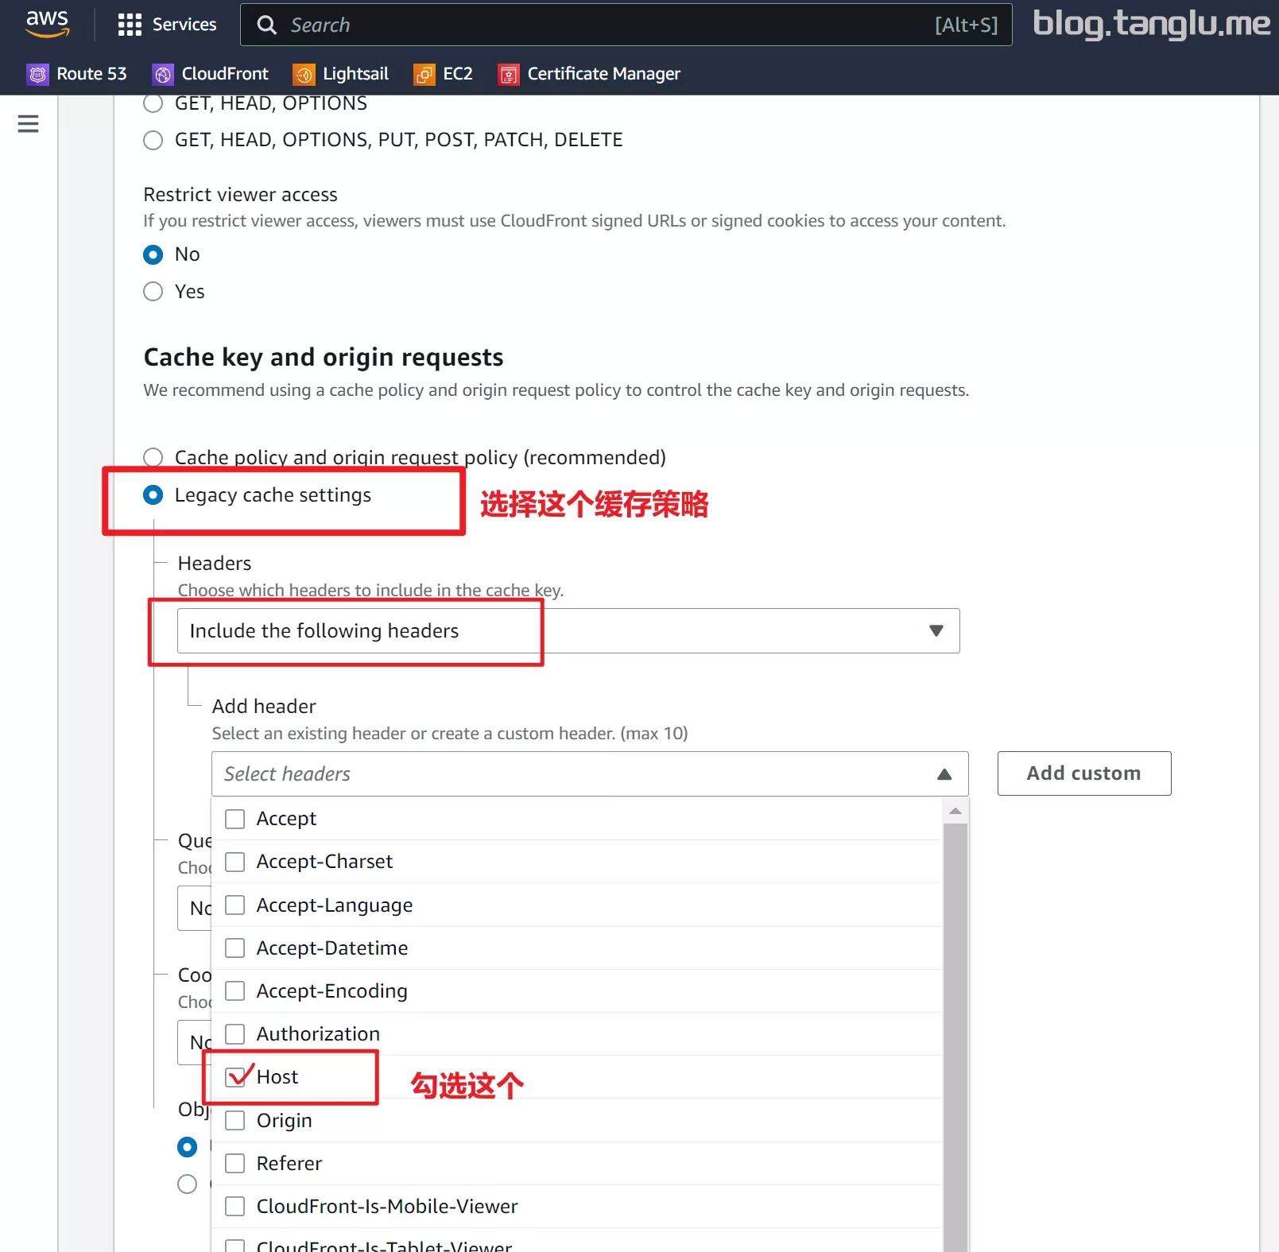Select the Legacy cache settings radio button
Viewport: 1279px width, 1252px height.
click(153, 495)
